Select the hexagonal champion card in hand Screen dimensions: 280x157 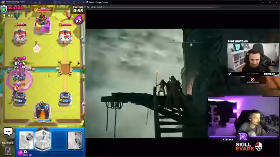point(43,140)
